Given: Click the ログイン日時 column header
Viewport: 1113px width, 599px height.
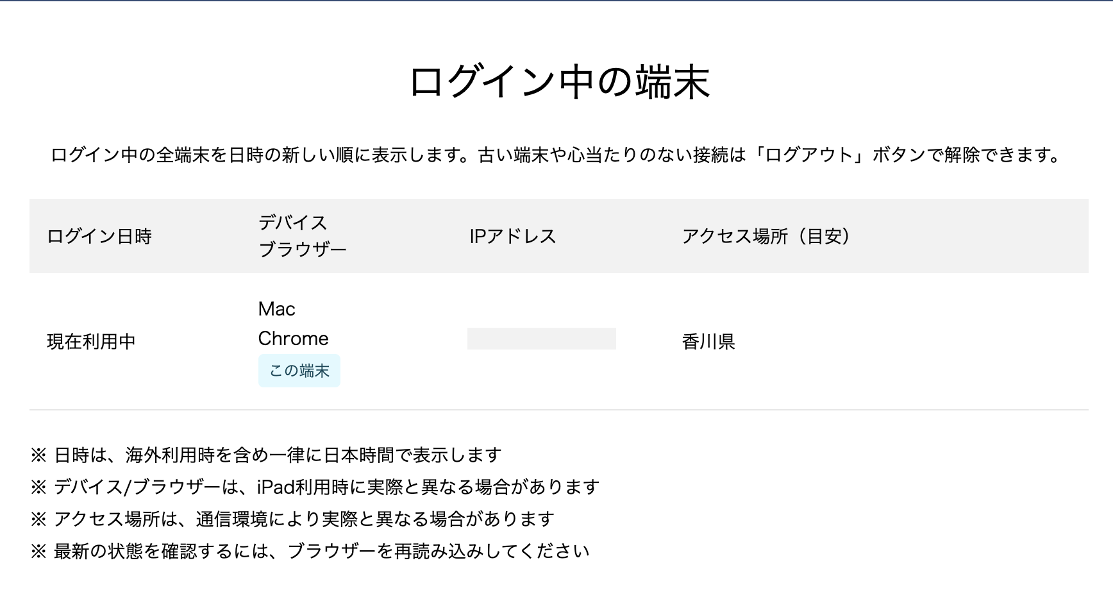Looking at the screenshot, I should (99, 237).
